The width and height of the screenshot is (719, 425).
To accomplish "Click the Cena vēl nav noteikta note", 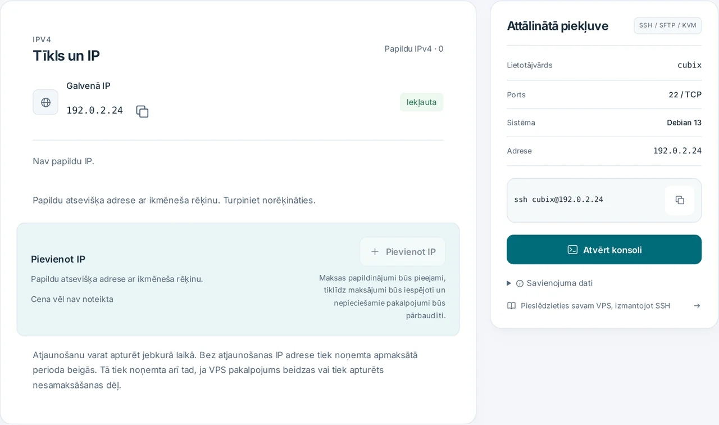I will (72, 299).
